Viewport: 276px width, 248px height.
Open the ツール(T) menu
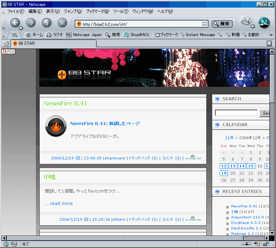pyautogui.click(x=121, y=11)
